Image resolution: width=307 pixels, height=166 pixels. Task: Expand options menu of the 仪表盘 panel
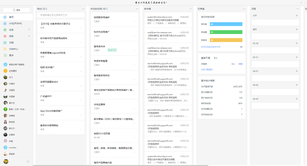[x=244, y=9]
